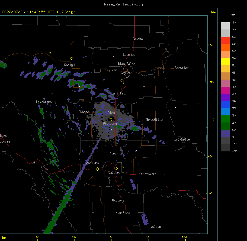Pick the bright green 20-30 dBZ legend swatch

(x=225, y=119)
